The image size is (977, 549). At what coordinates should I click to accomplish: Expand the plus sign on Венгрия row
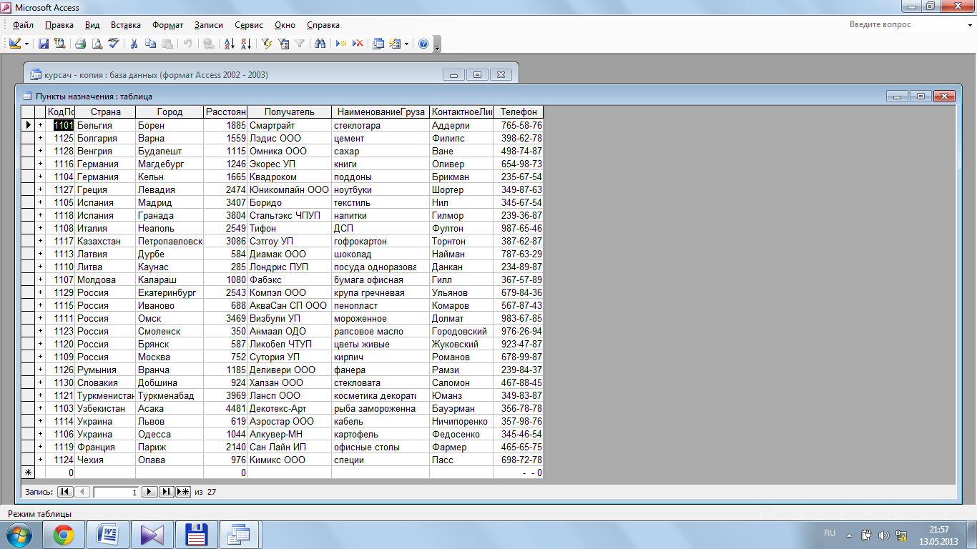[40, 151]
